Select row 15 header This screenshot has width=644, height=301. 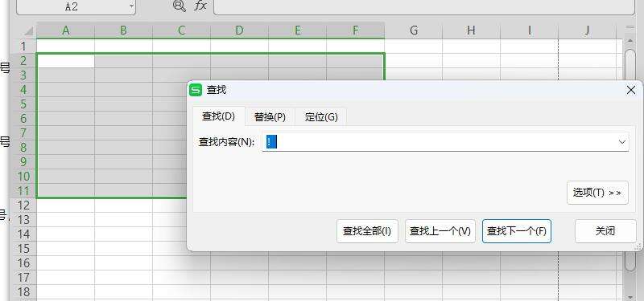24,248
